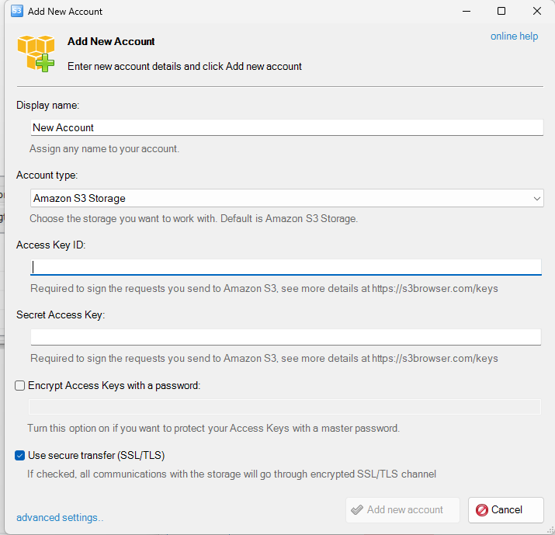
Task: Click the bold Add New Account heading
Action: coord(111,42)
